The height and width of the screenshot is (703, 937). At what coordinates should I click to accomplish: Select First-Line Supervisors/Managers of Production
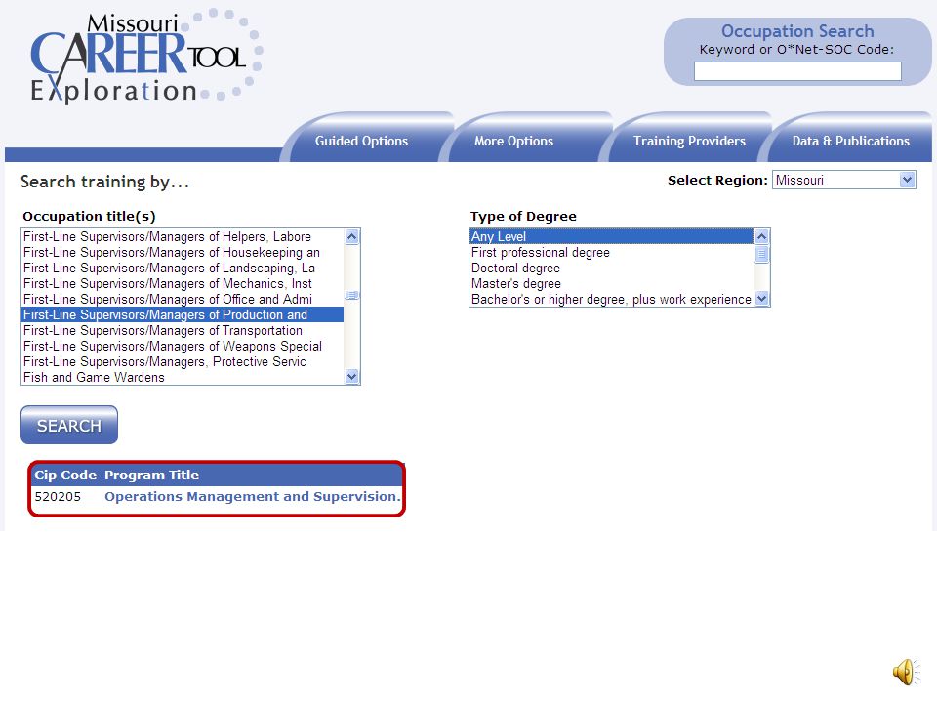[x=183, y=314]
